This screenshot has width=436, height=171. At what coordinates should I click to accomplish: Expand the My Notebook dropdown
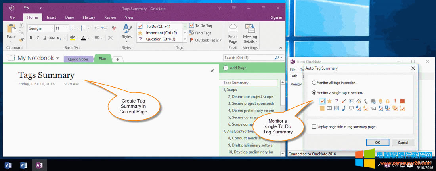click(x=57, y=58)
